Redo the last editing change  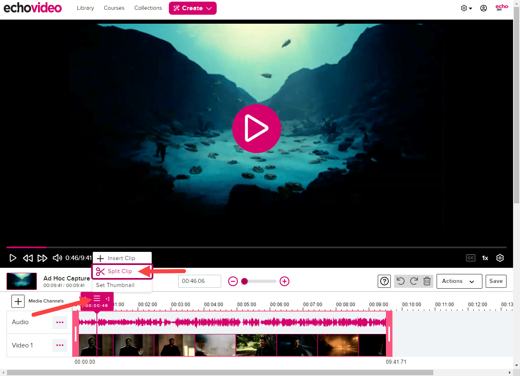(x=414, y=281)
